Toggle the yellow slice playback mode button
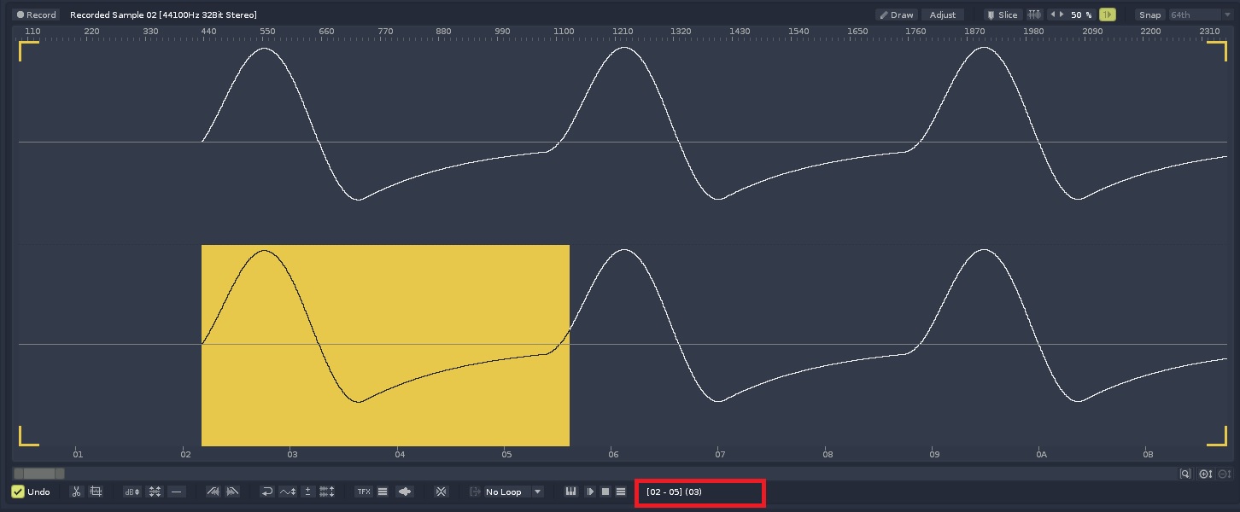1240x512 pixels. pos(1108,15)
